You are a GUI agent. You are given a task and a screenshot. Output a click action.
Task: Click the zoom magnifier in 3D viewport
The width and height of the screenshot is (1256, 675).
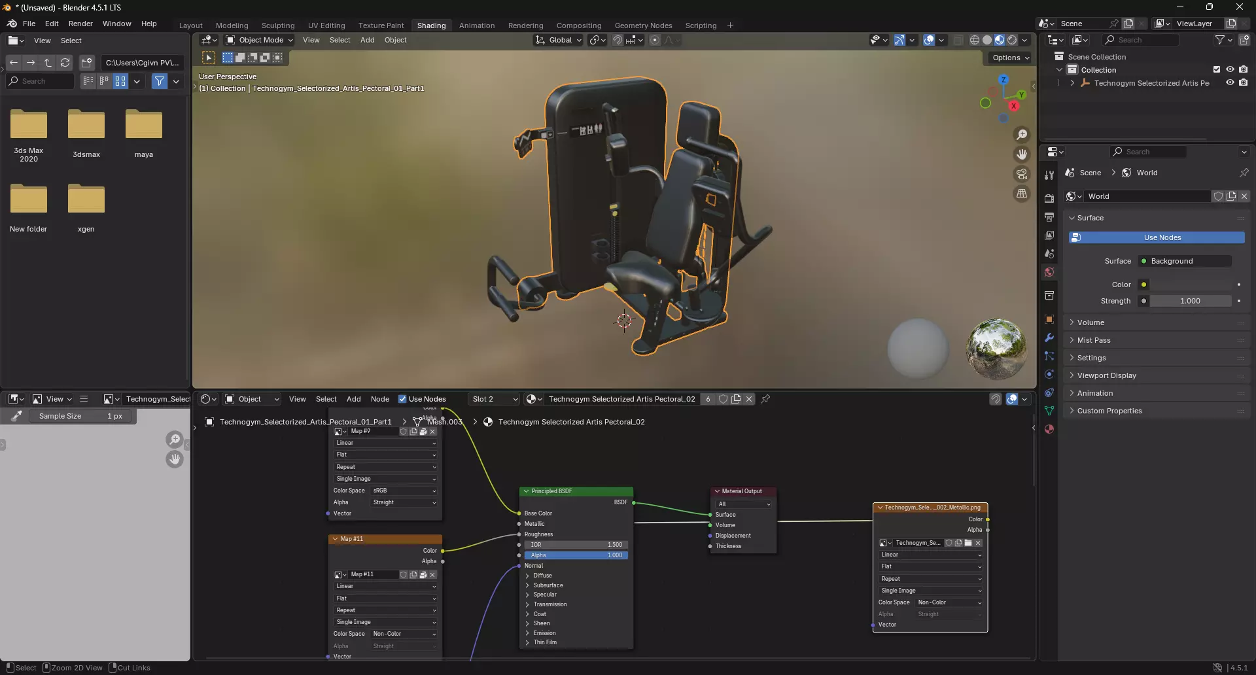click(x=1021, y=135)
